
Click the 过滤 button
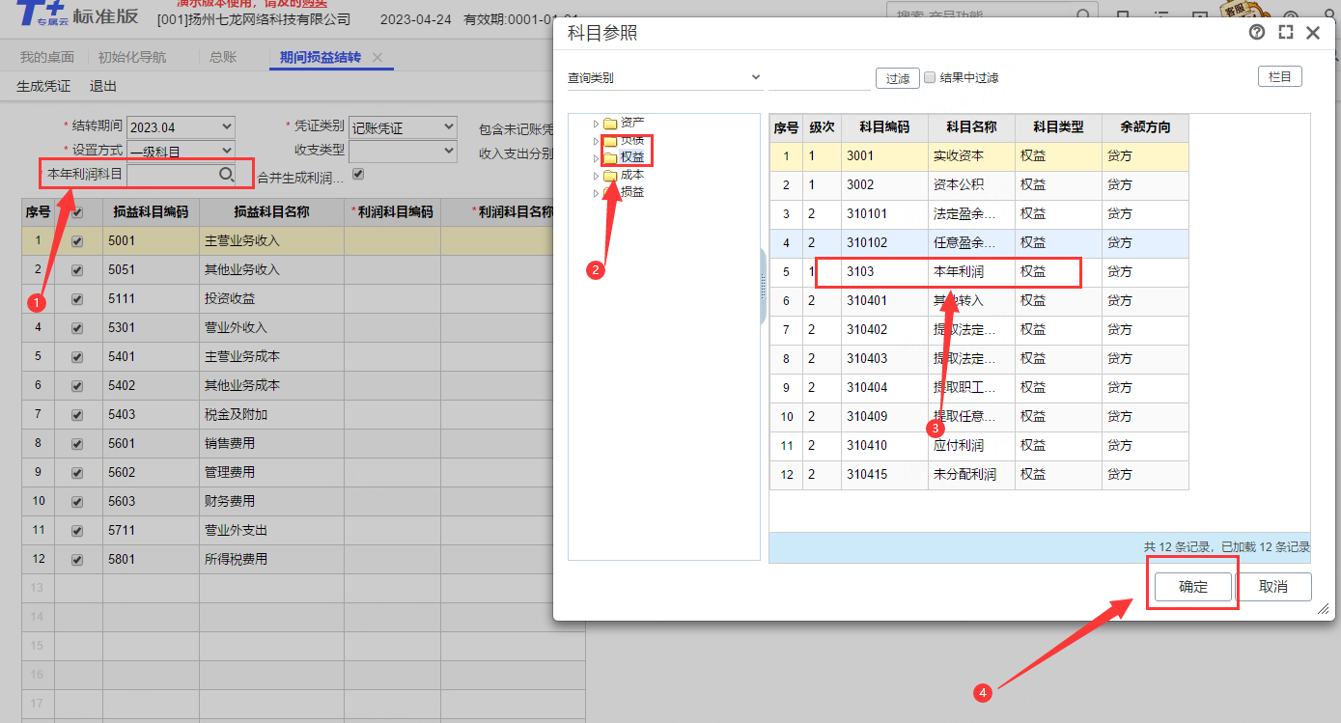pyautogui.click(x=897, y=78)
